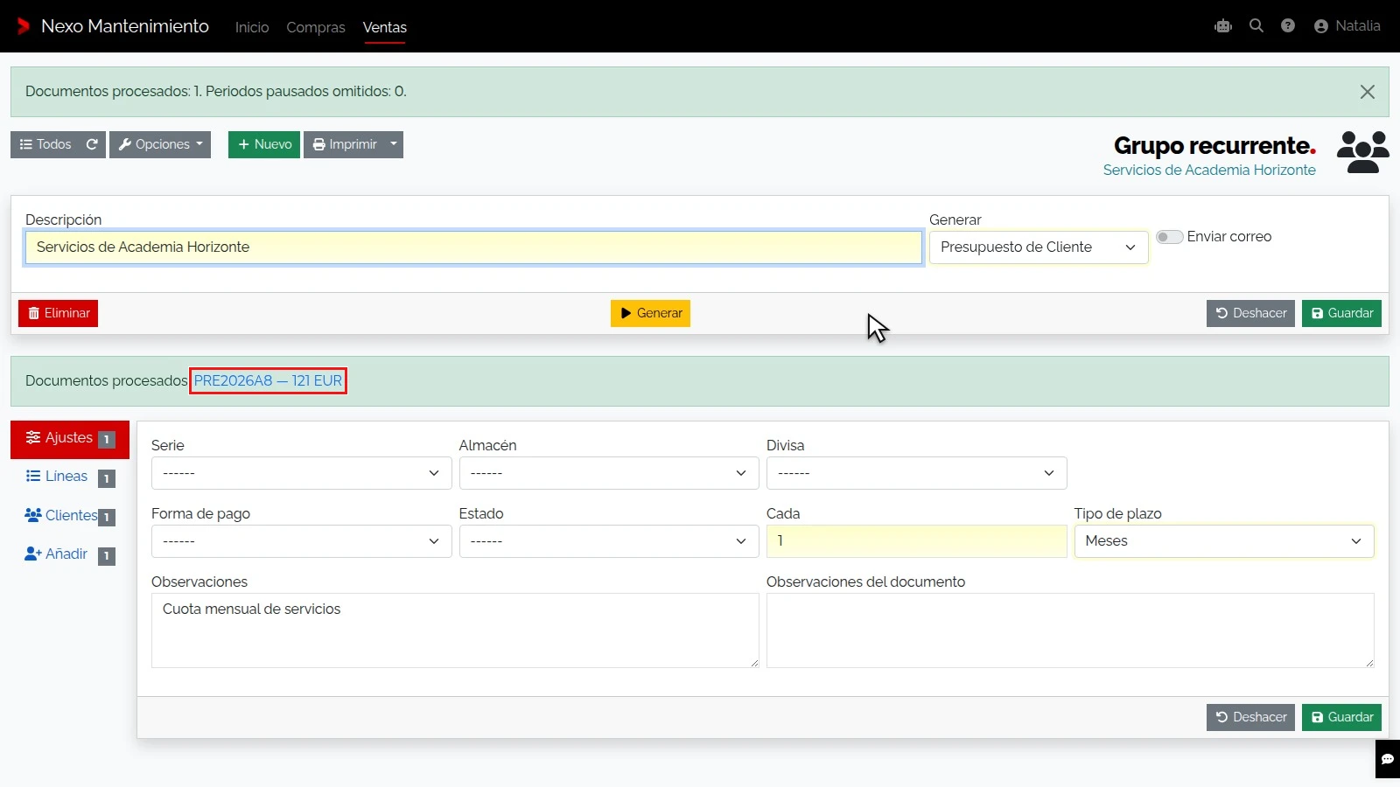Click the yellow Generar button

point(650,313)
